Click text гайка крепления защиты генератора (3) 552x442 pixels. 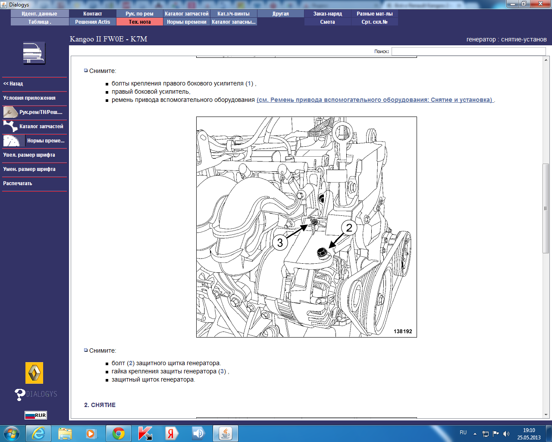pos(169,371)
